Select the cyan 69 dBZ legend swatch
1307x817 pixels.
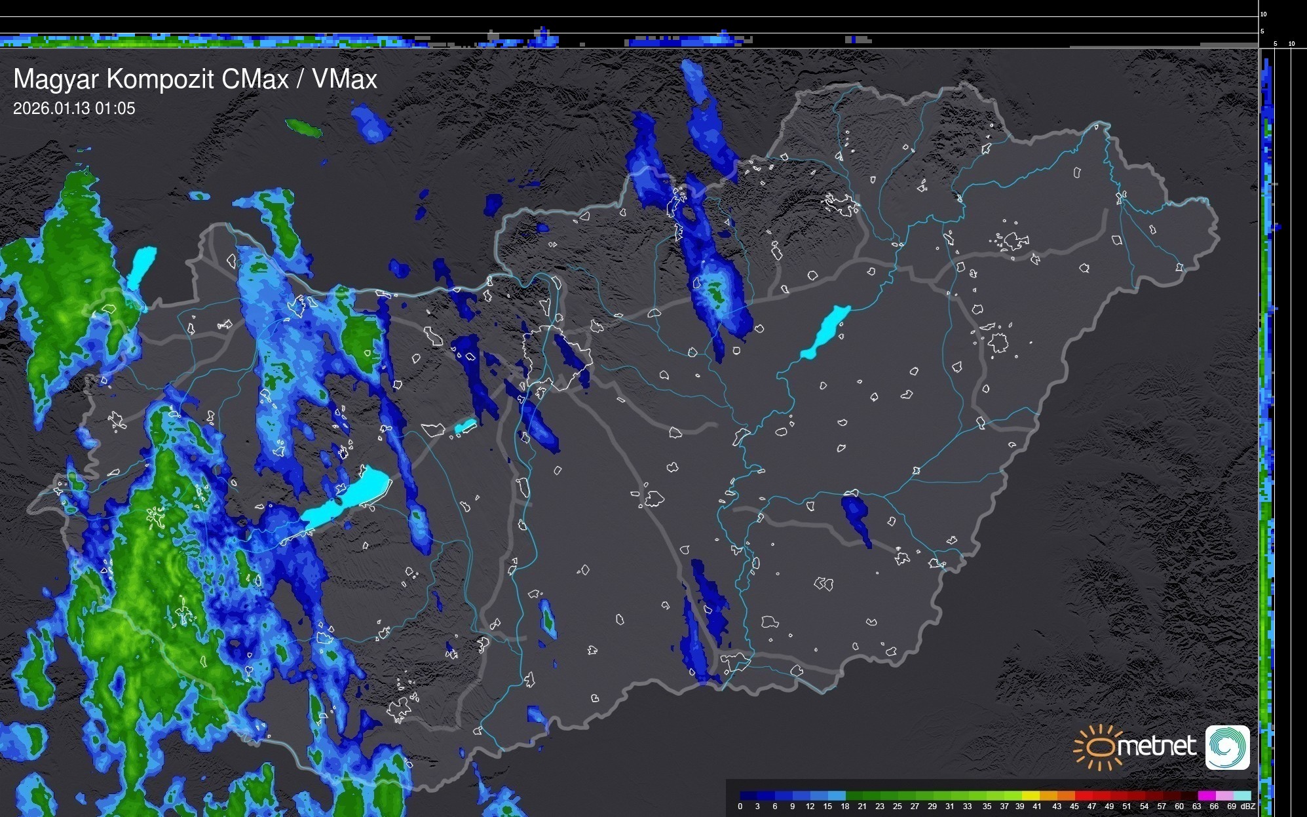point(1241,796)
